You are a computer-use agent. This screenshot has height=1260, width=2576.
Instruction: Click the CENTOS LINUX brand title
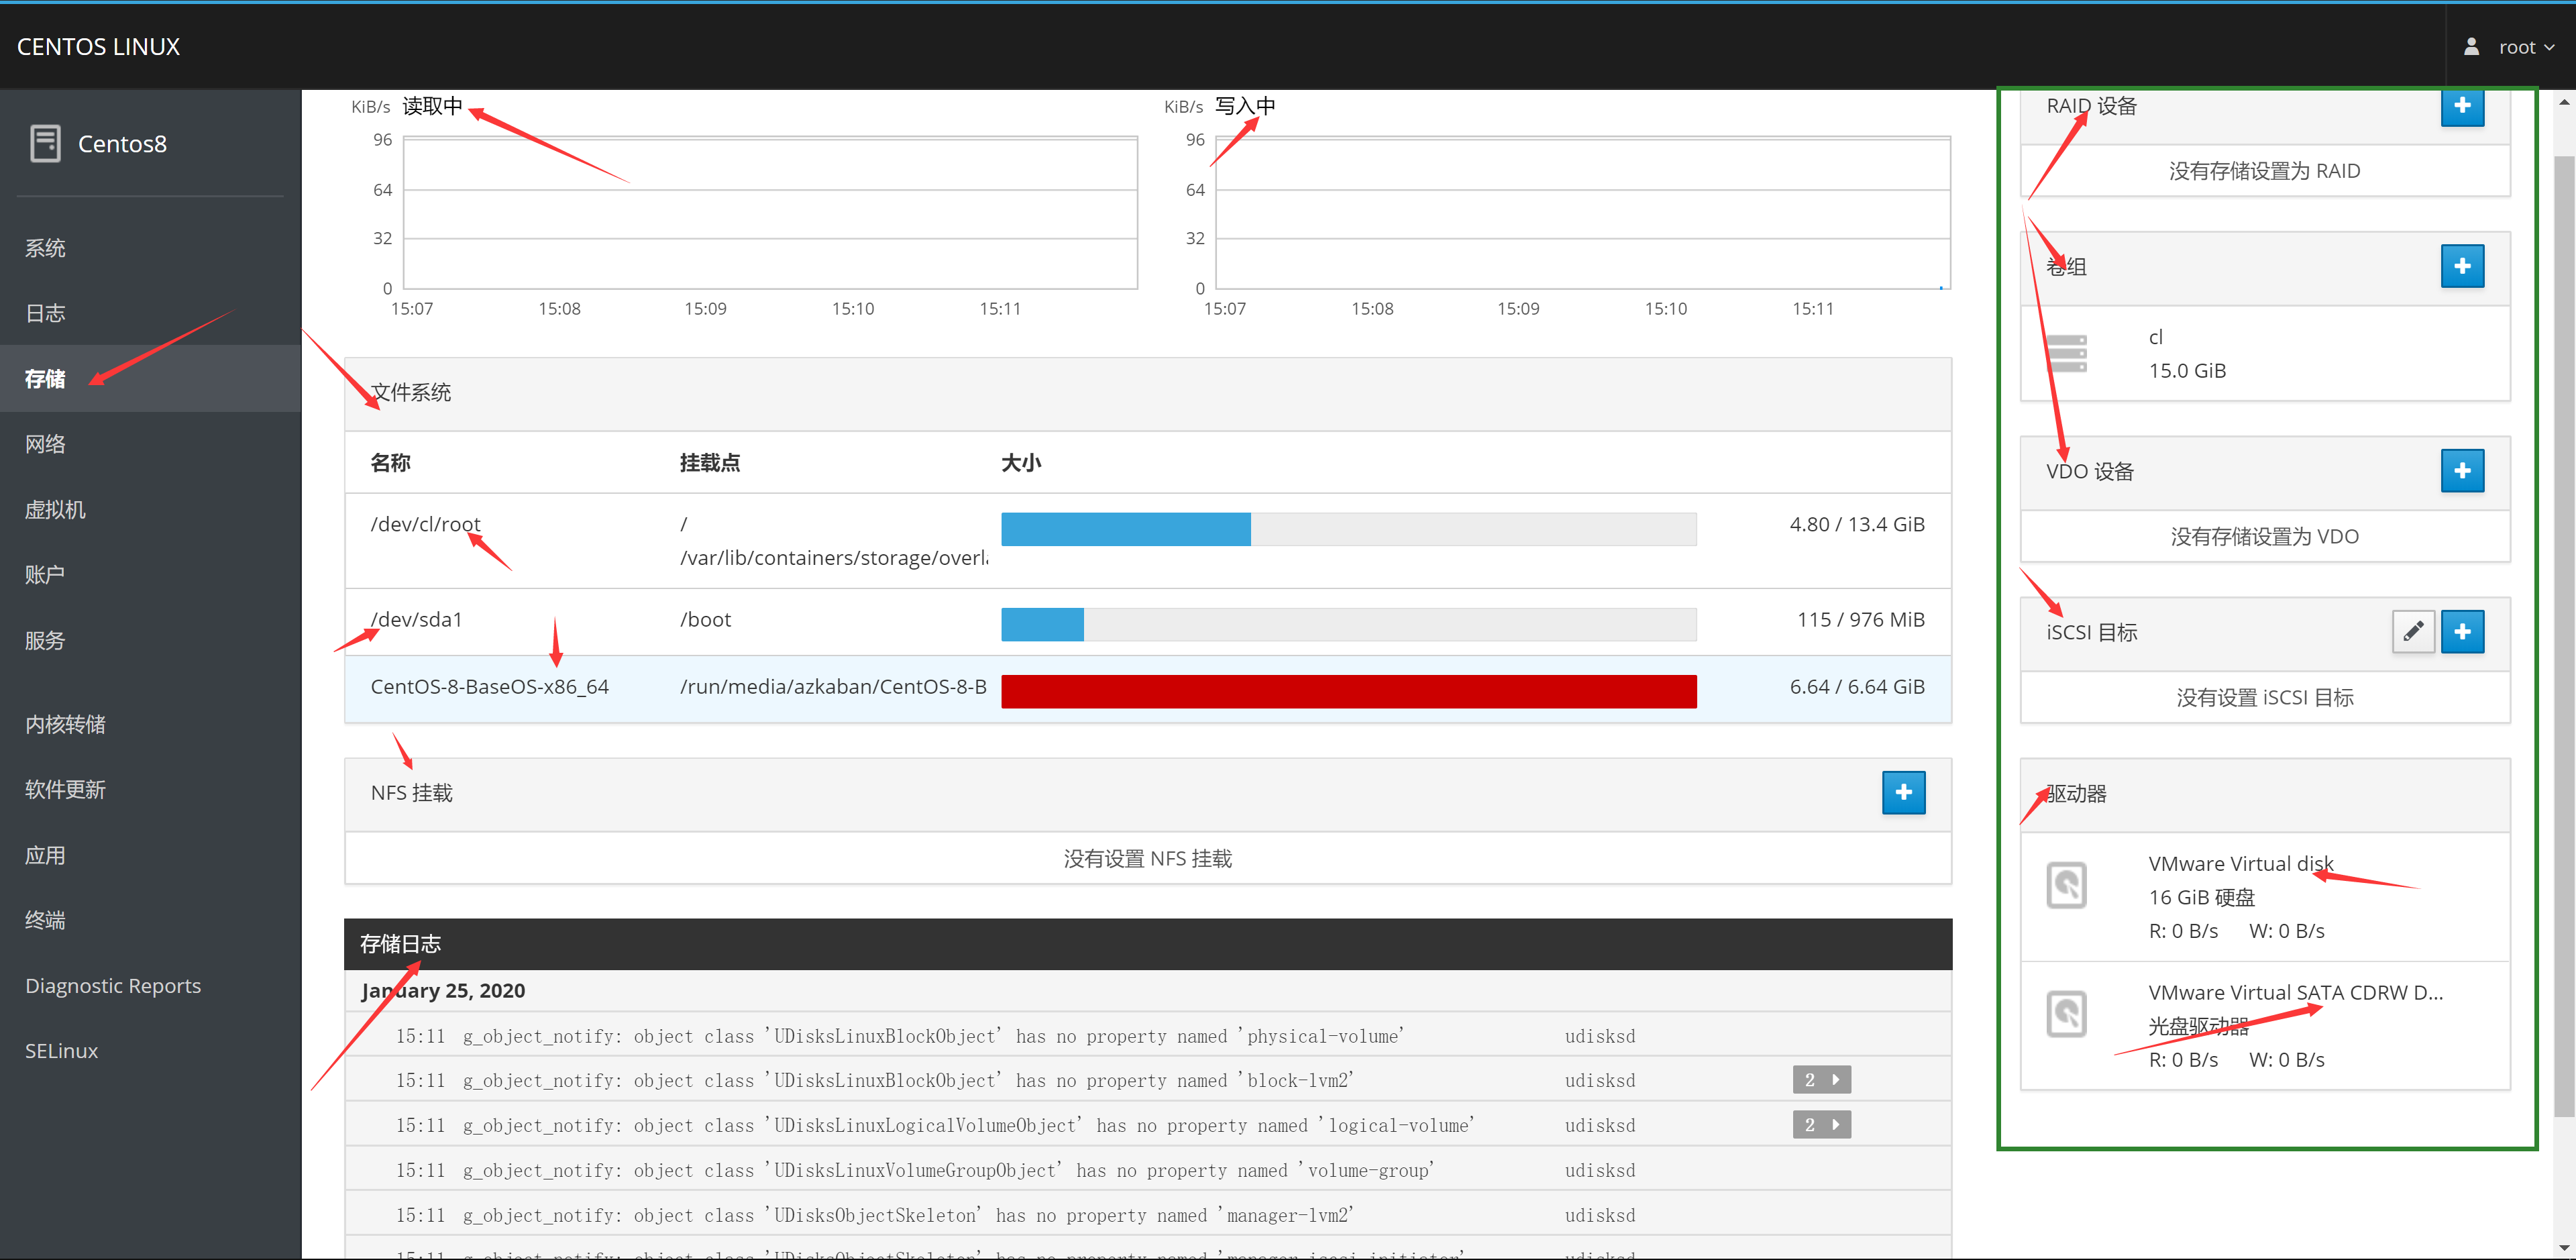(98, 47)
